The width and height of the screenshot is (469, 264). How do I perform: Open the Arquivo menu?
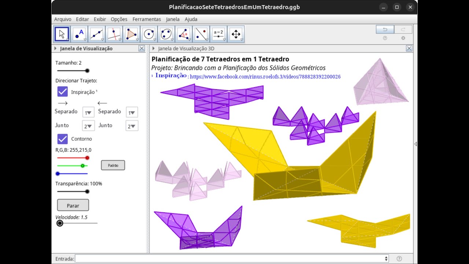point(63,19)
